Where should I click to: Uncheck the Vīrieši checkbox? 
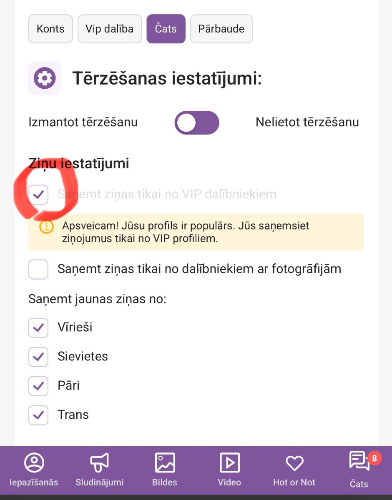(x=39, y=327)
